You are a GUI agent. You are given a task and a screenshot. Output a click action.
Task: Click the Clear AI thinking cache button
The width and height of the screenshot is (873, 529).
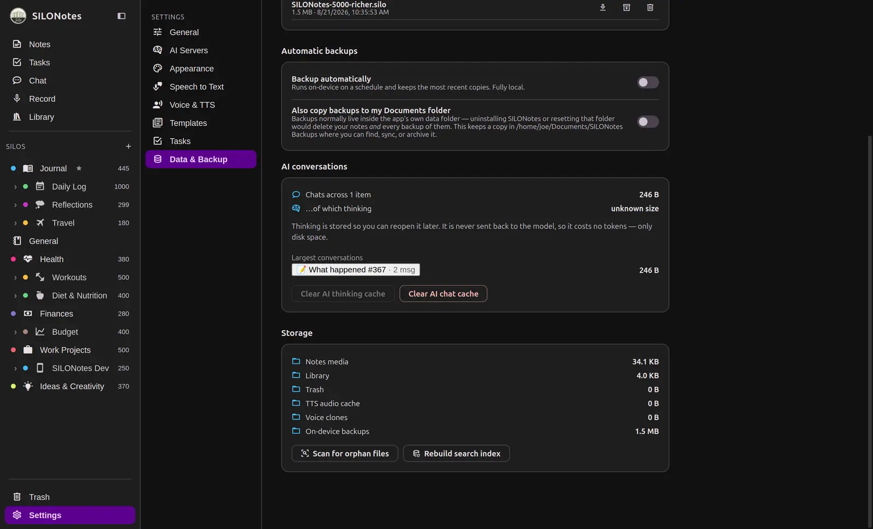(343, 294)
